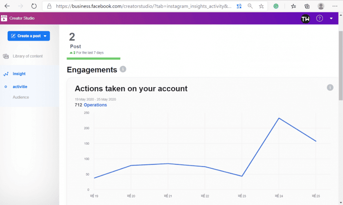Click the address bar URL field
Viewport: 343px width, 205px height.
tap(143, 6)
